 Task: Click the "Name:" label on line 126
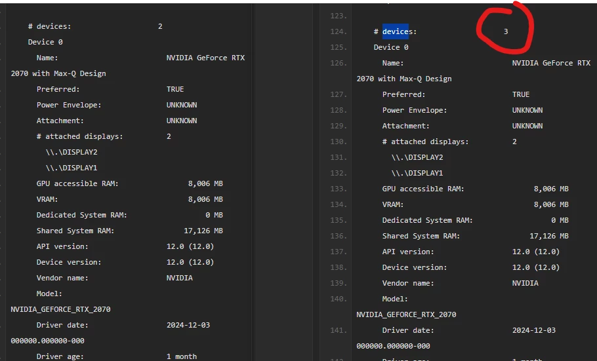pos(393,63)
